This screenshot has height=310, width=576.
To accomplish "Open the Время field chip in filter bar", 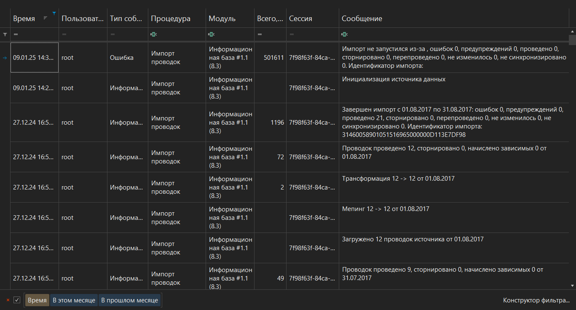I will coord(37,300).
